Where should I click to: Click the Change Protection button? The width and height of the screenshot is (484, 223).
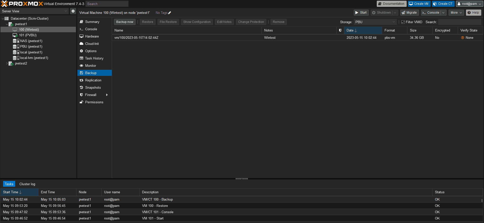251,22
